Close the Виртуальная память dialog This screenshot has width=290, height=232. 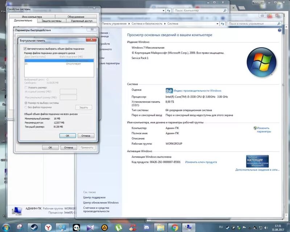(91, 40)
